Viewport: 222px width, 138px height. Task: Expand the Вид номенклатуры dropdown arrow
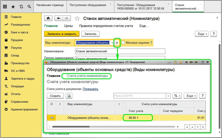click(x=112, y=42)
